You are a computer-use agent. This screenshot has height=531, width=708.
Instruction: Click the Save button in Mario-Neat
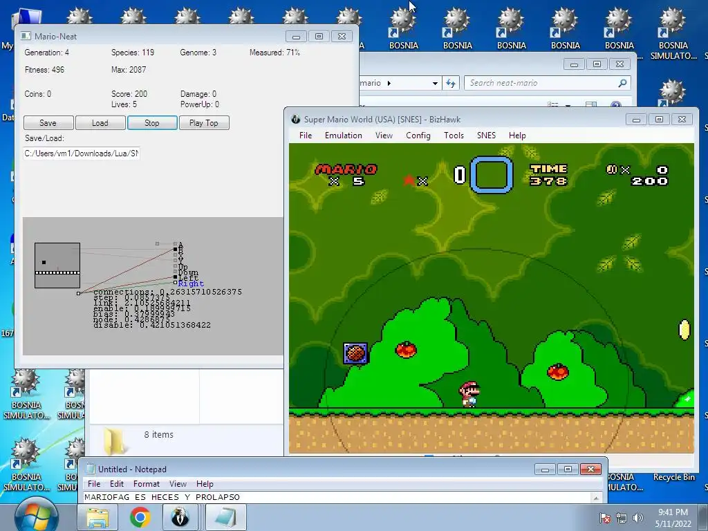coord(48,123)
